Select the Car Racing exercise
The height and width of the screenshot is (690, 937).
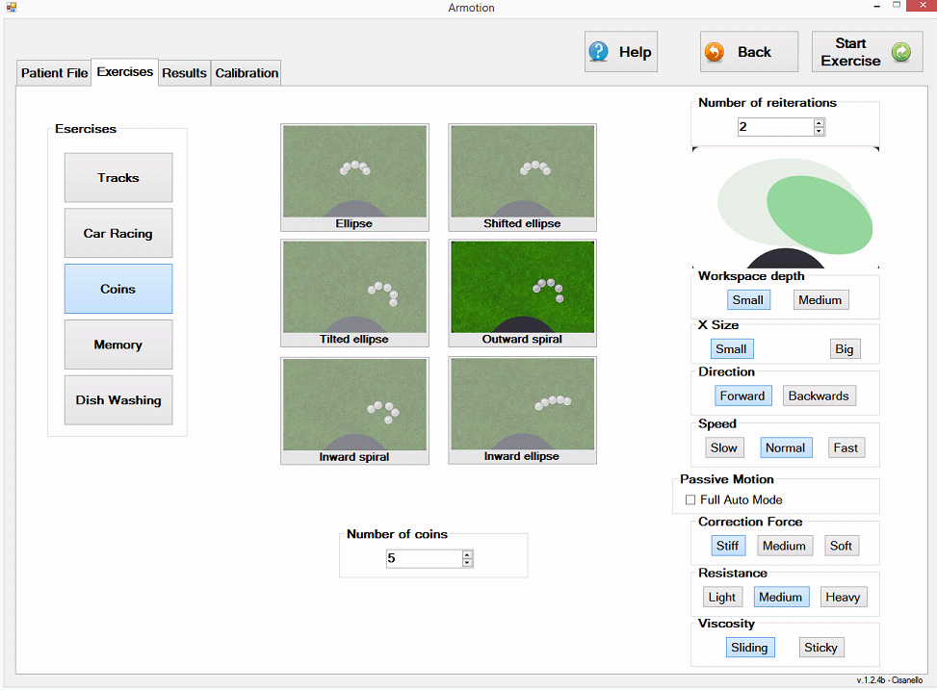[x=118, y=233]
